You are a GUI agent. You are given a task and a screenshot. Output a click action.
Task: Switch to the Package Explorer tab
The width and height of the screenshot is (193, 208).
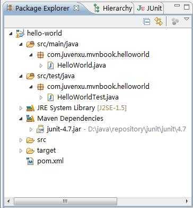42,8
